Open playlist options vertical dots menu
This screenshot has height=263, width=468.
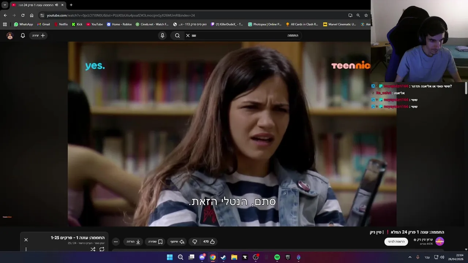pos(26,249)
